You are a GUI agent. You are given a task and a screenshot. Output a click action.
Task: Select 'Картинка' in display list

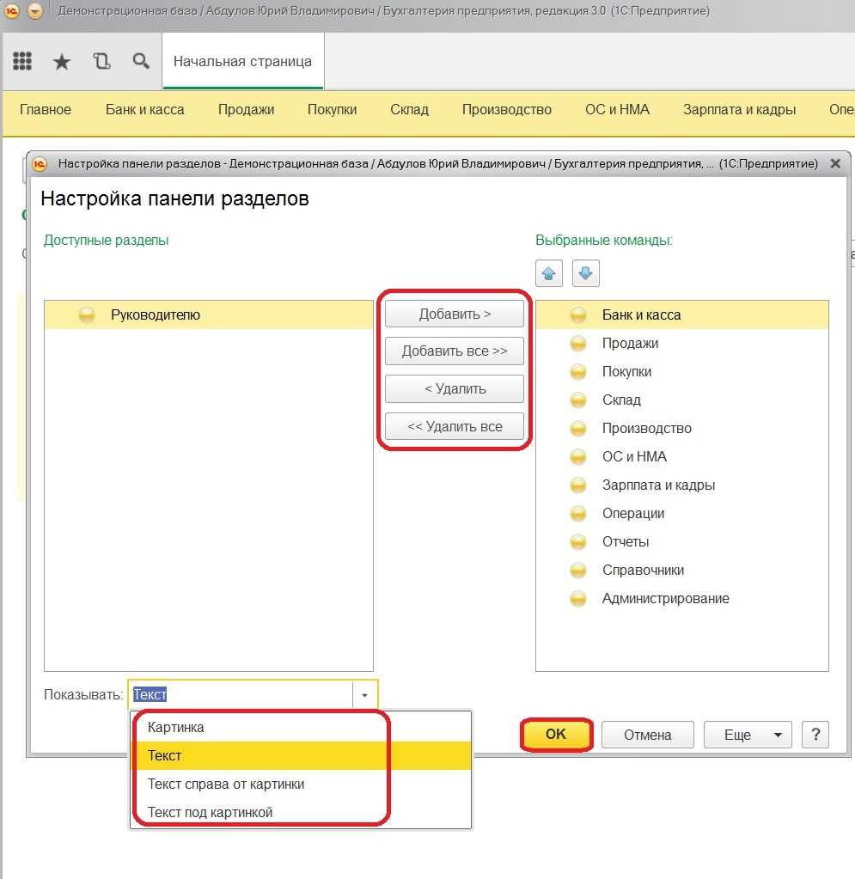click(176, 727)
